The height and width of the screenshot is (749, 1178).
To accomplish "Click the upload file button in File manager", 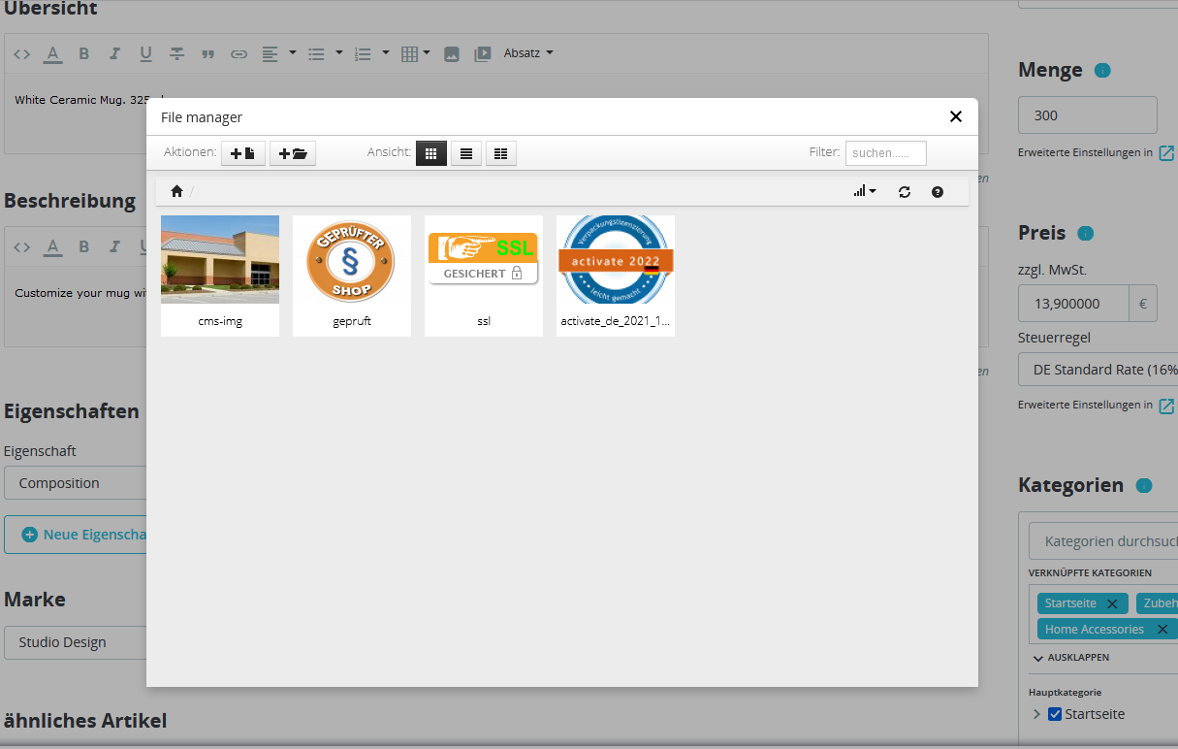I will point(243,153).
